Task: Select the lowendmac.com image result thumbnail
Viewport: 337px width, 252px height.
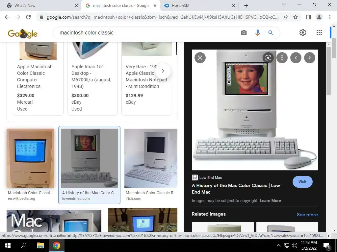Action: (x=89, y=158)
